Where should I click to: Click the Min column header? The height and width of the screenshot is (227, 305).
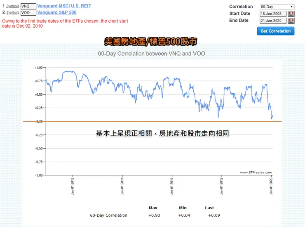tap(183, 208)
